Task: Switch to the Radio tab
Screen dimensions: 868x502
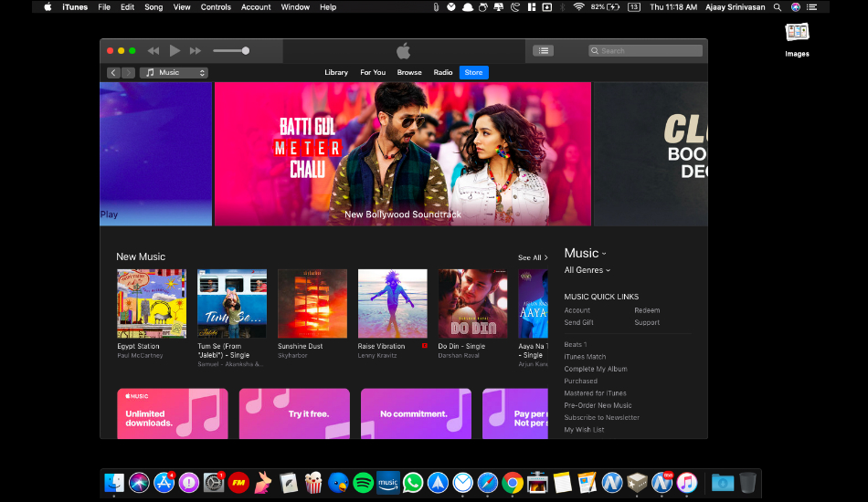Action: 443,72
